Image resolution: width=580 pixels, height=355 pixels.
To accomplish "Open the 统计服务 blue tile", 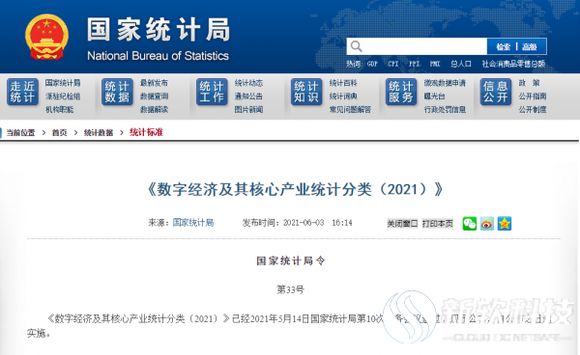I will (401, 92).
